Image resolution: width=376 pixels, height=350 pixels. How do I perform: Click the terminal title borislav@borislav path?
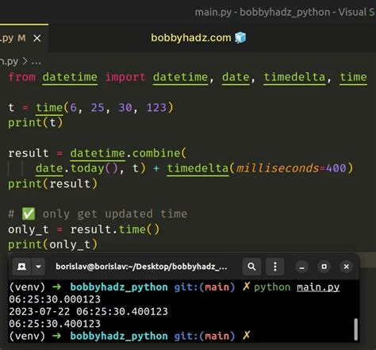pyautogui.click(x=141, y=267)
